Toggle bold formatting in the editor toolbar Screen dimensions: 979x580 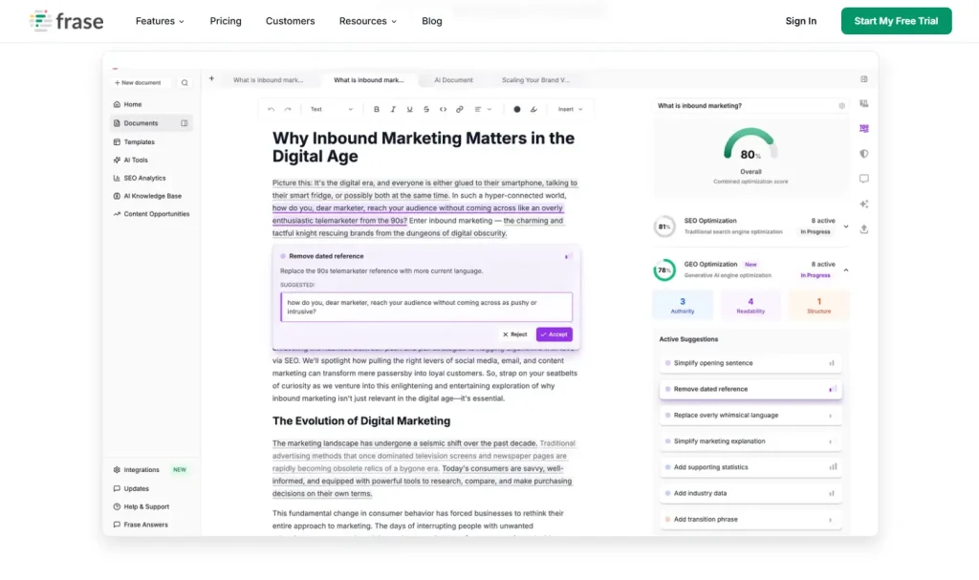377,109
